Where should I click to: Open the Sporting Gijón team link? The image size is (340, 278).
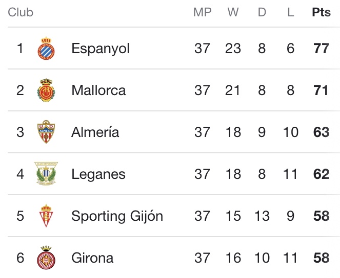pyautogui.click(x=117, y=216)
